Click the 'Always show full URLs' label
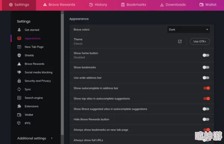224x144 pixels. (x=88, y=140)
